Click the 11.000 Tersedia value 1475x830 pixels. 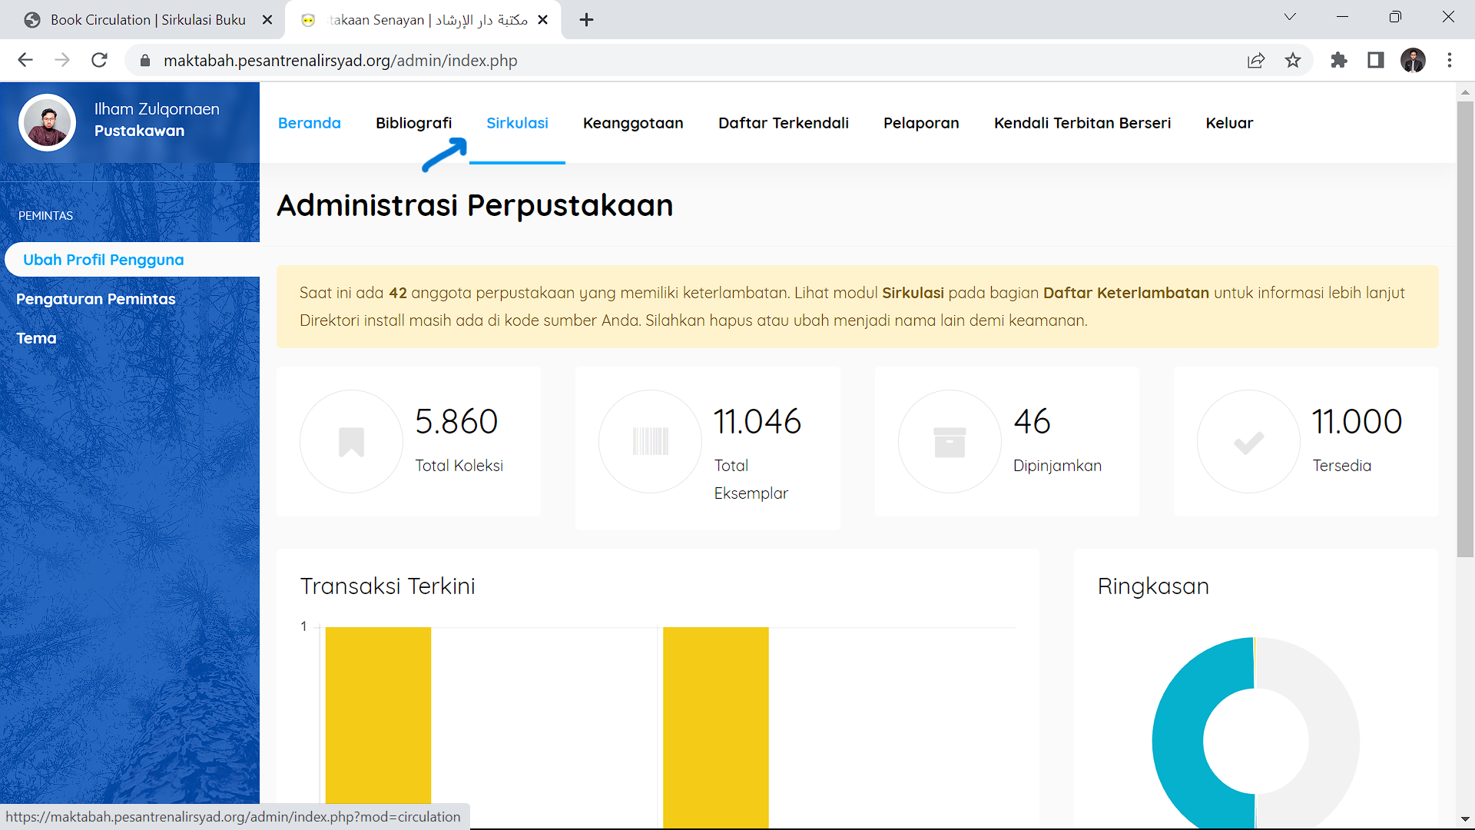1357,421
